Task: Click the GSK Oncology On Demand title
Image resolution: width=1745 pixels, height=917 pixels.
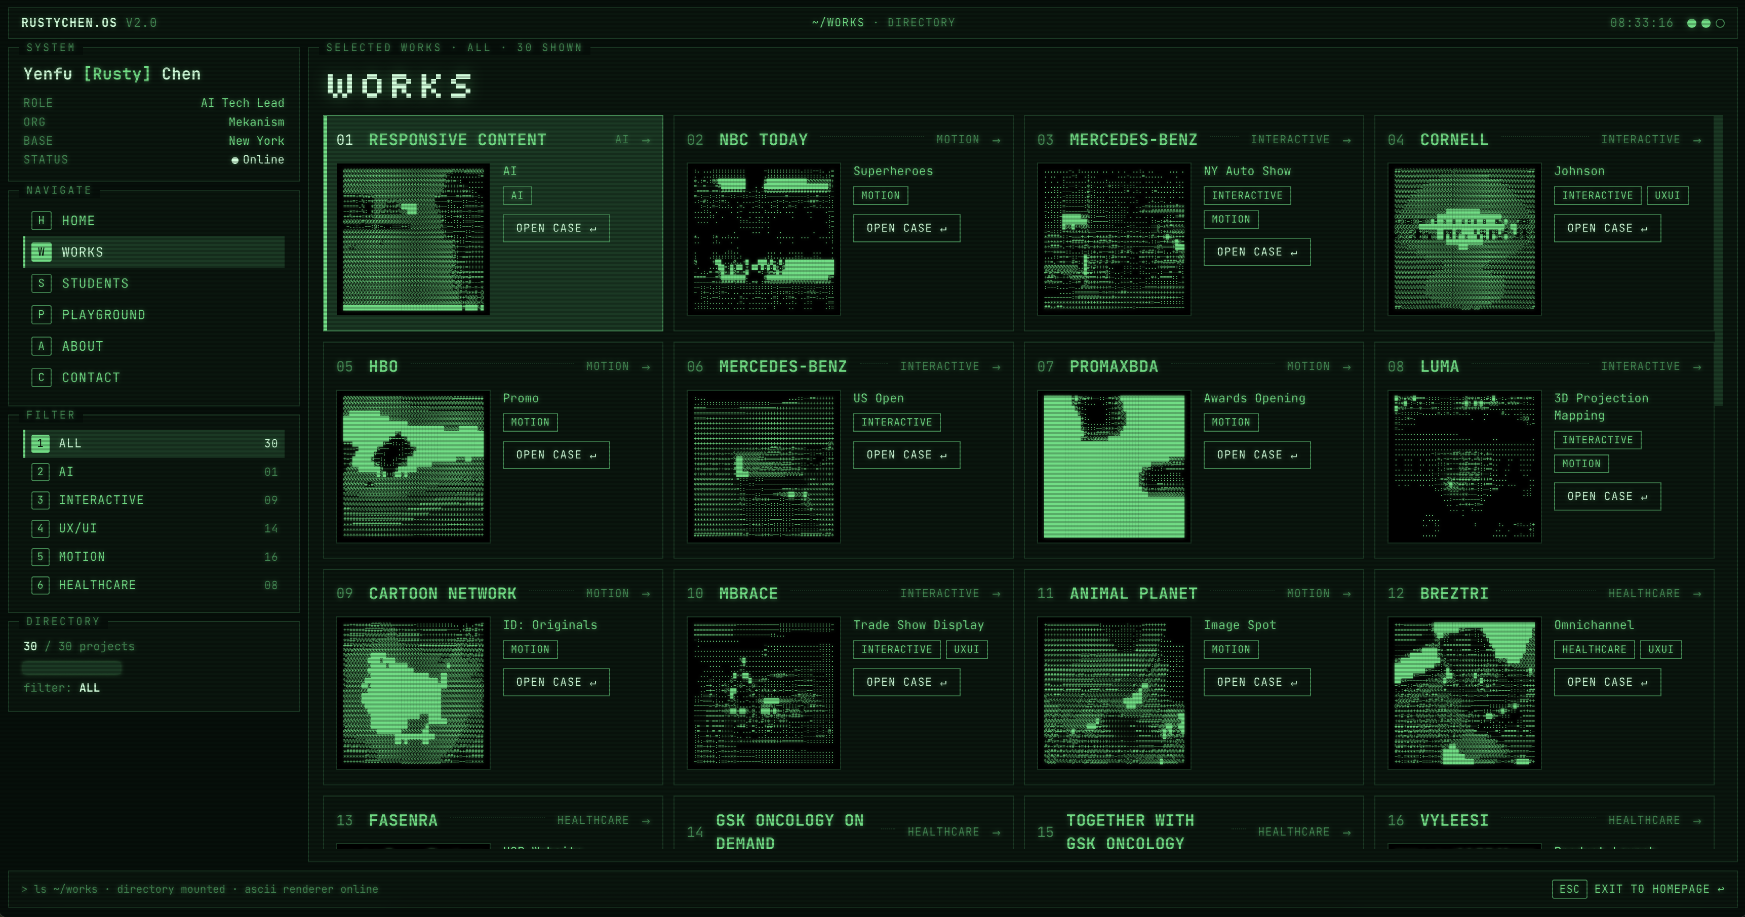Action: point(789,832)
